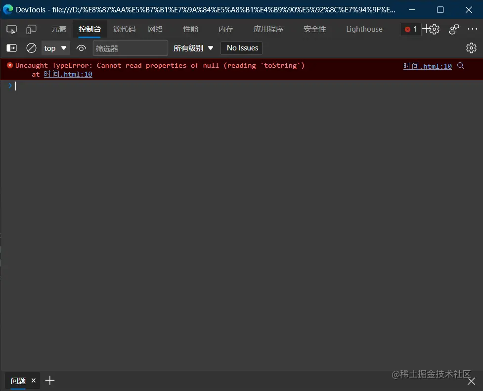This screenshot has width=483, height=391.
Task: Open the top JavaScript context dropdown
Action: click(56, 48)
